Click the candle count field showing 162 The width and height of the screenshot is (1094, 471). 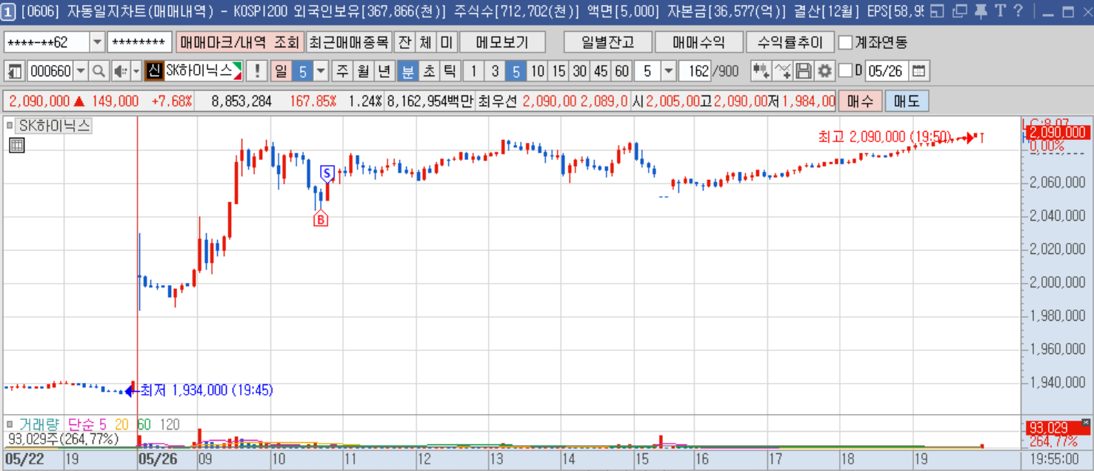(x=694, y=71)
